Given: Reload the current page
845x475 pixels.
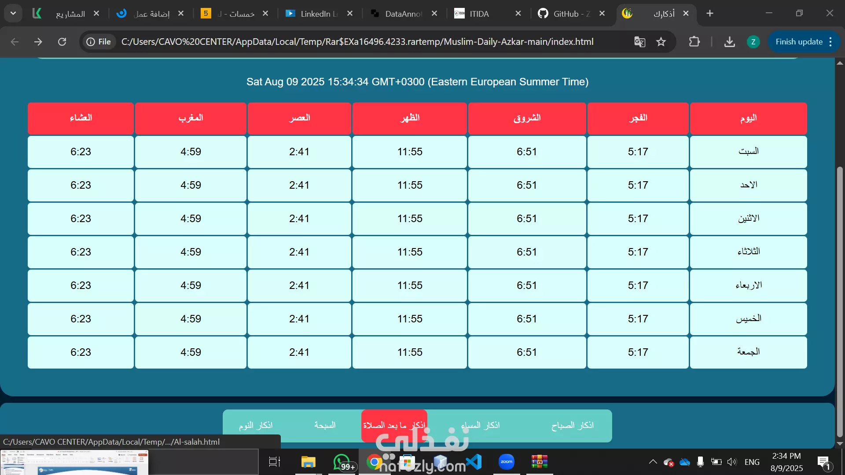Looking at the screenshot, I should [62, 42].
